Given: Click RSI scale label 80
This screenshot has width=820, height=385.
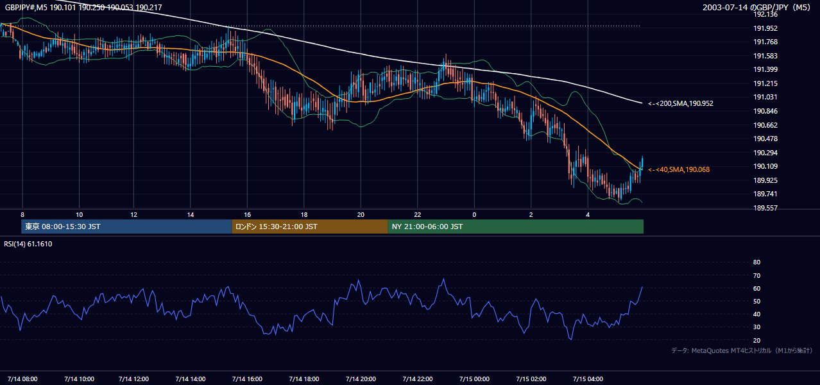Looking at the screenshot, I should click(756, 262).
